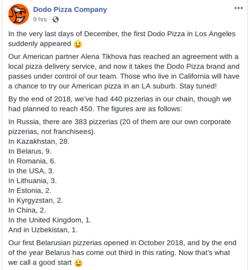The image size is (250, 270).
Task: Open the post's '9 hrs' timestamp
Action: tap(40, 19)
